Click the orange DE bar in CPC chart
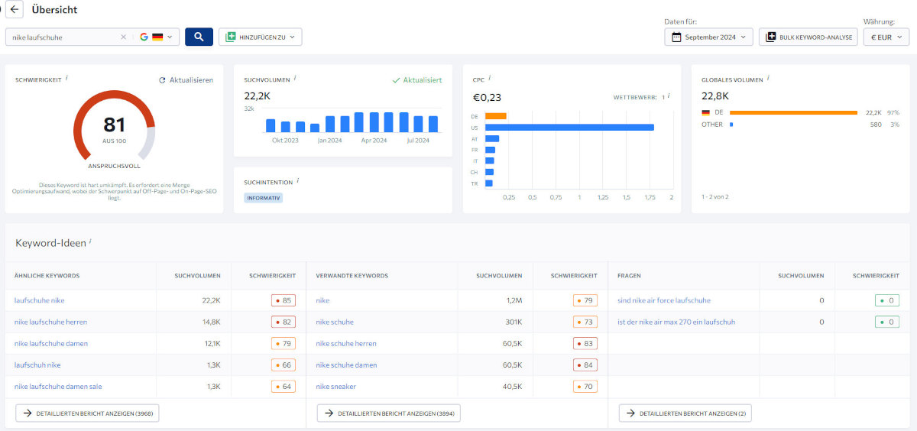The height and width of the screenshot is (431, 917). click(496, 116)
